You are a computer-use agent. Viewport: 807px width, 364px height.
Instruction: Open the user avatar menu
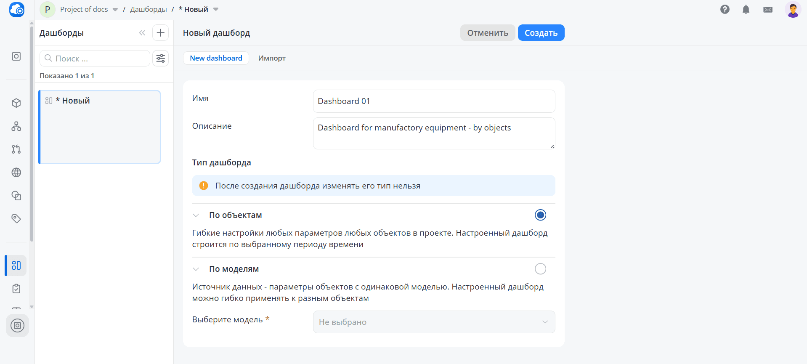click(793, 9)
